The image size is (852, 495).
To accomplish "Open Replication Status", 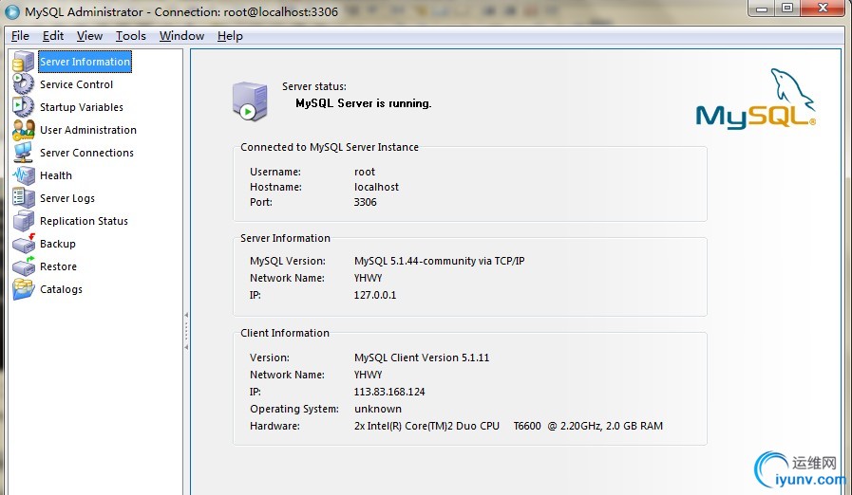I will coord(84,222).
